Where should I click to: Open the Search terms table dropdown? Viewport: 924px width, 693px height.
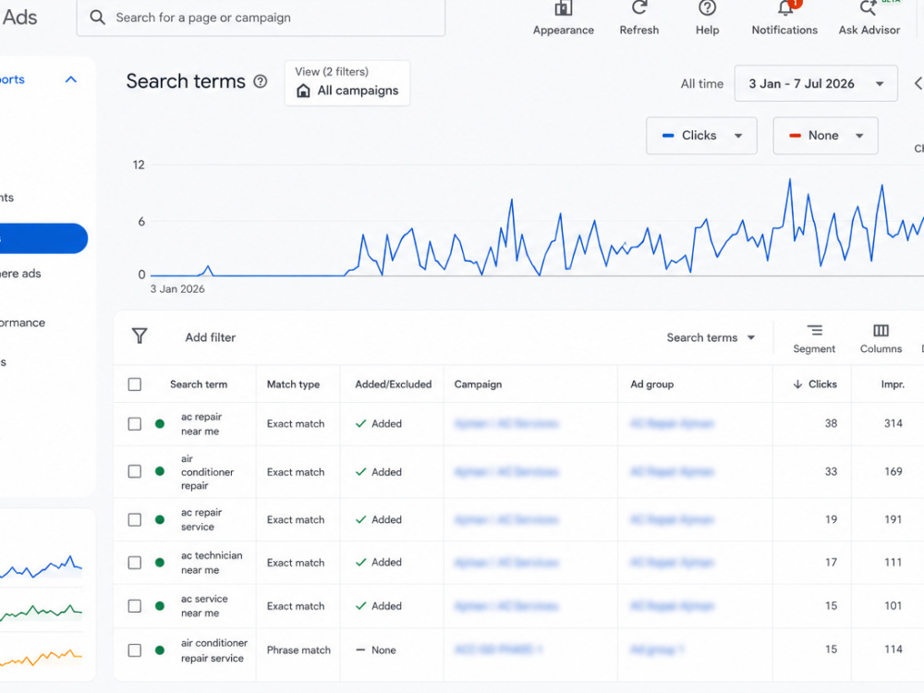tap(711, 337)
